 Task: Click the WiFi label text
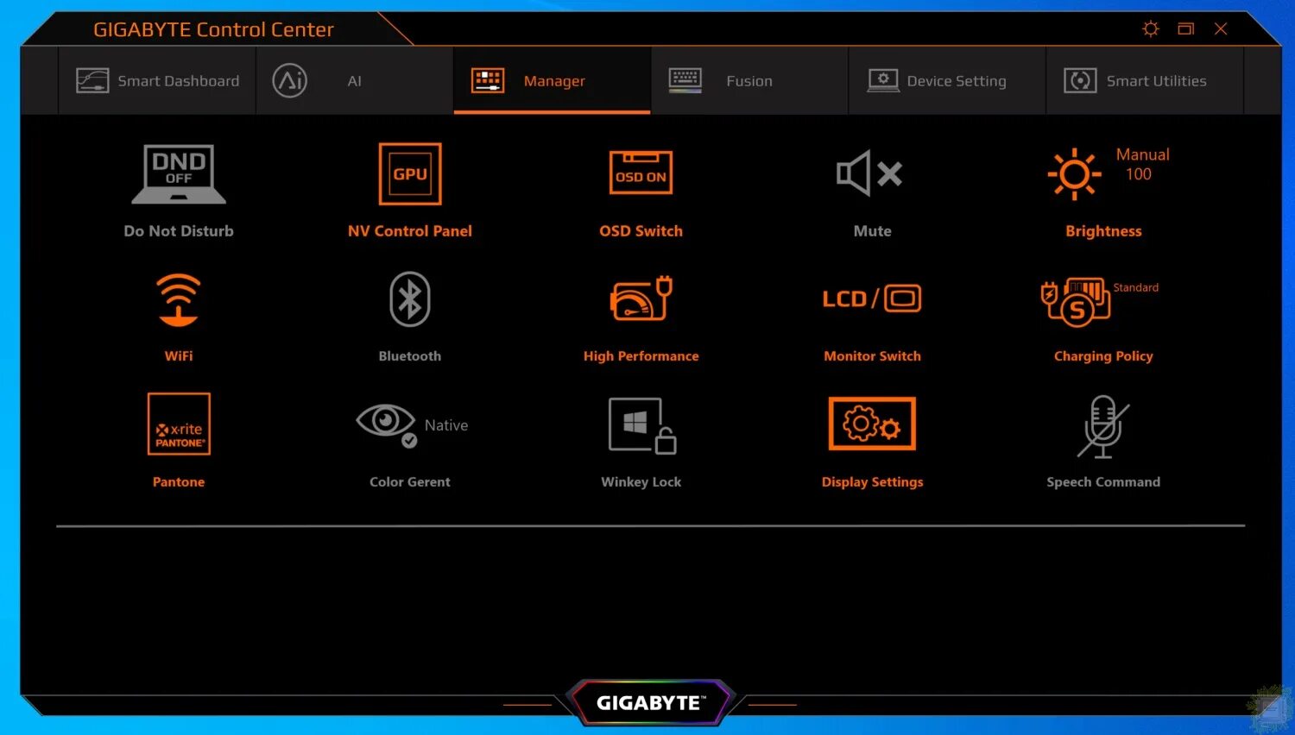179,356
